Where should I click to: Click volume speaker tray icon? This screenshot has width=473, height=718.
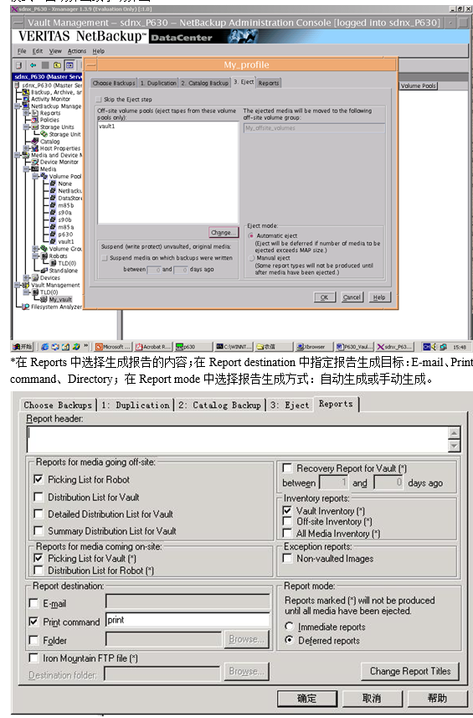tap(434, 347)
